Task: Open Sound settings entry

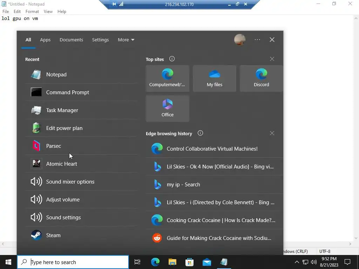Action: tap(81, 217)
